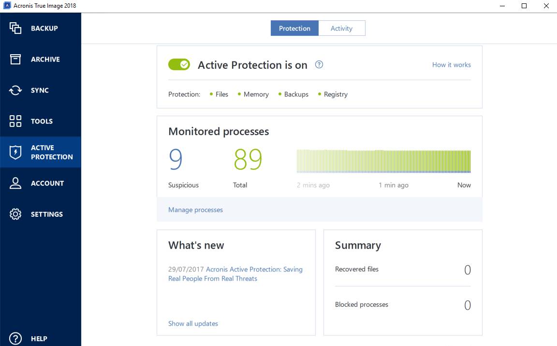557x346 pixels.
Task: Click the total processes count 89
Action: click(248, 160)
